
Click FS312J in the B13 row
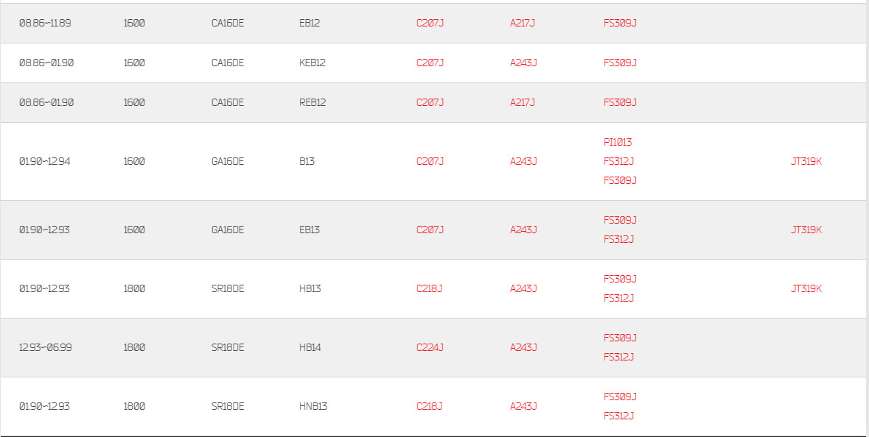tap(618, 162)
